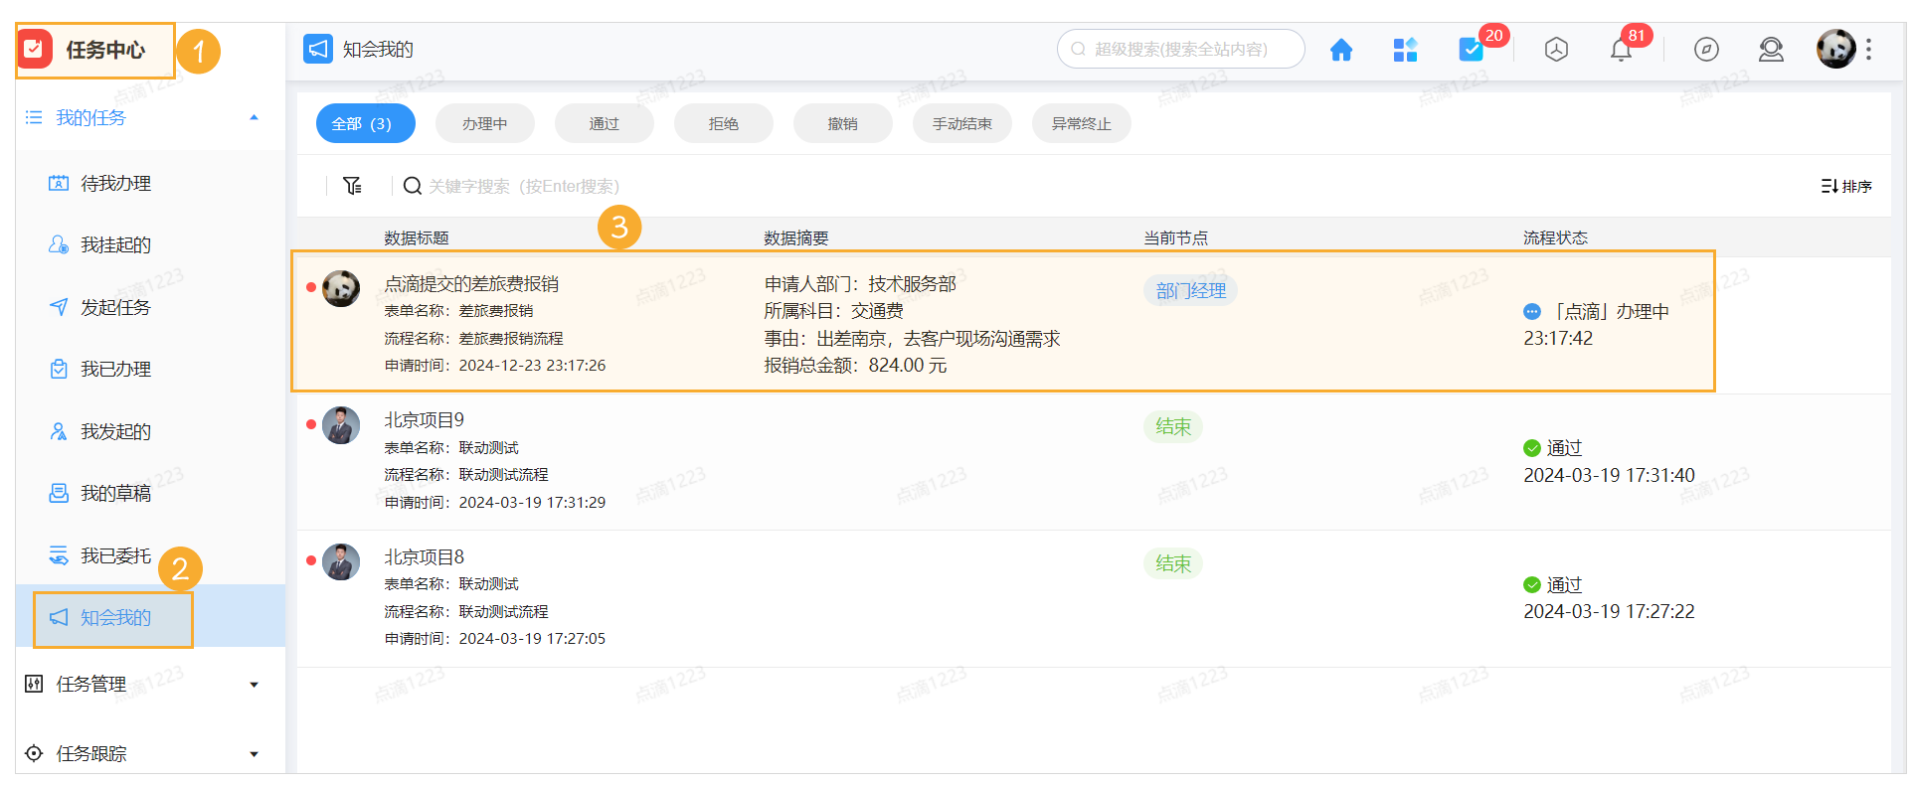This screenshot has width=1914, height=785.
Task: Click the avatar in 北京项目9 row
Action: click(x=341, y=425)
